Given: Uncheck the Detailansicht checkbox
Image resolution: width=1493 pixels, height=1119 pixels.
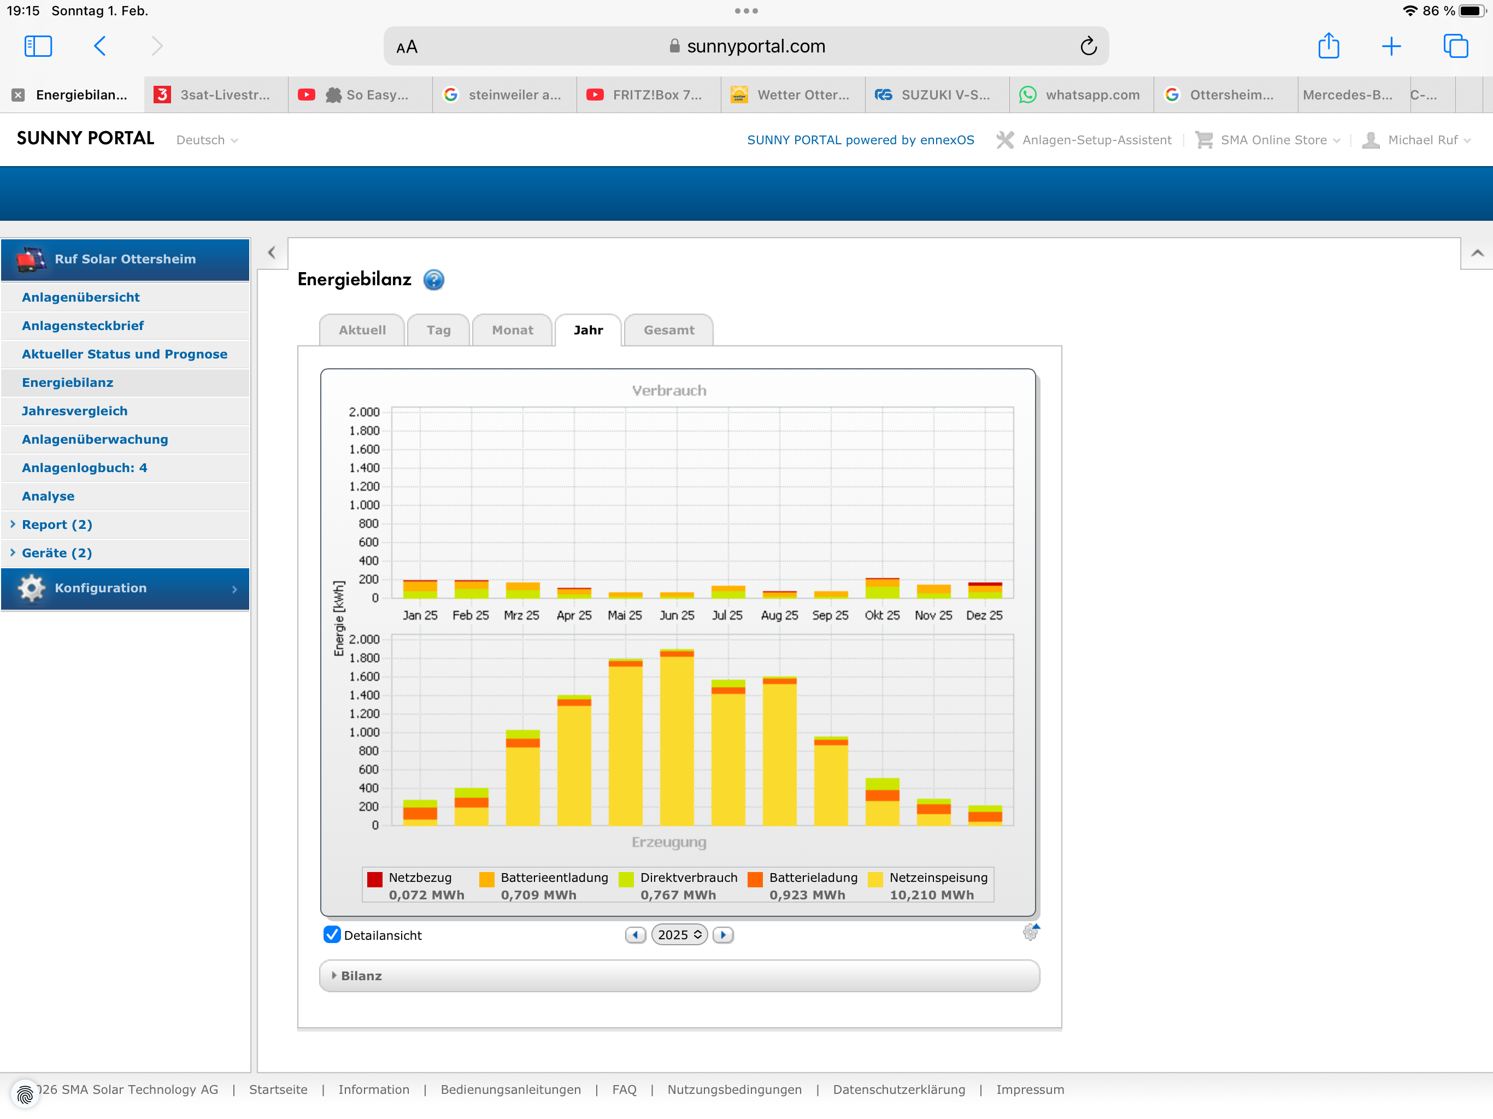Looking at the screenshot, I should click(x=331, y=935).
